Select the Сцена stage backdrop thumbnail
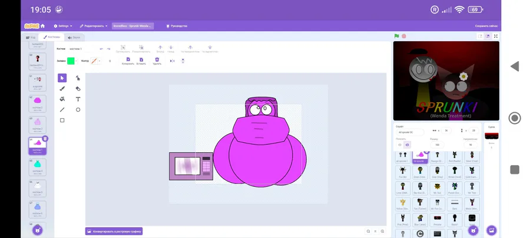Image resolution: width=530 pixels, height=238 pixels. pos(492,136)
